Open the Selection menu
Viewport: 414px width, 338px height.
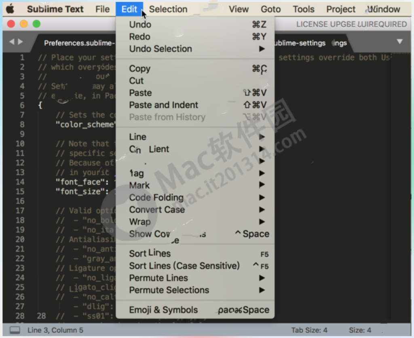tap(168, 9)
